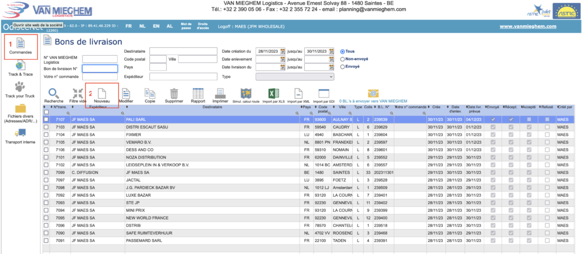Screen dimensions: 582x254
Task: Open Simul. calcul route map icon
Action: tap(247, 94)
